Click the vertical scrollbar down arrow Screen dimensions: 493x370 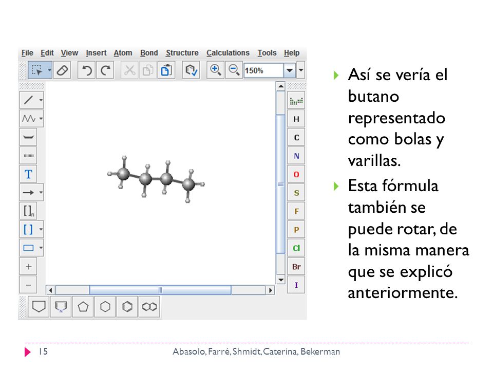click(280, 280)
